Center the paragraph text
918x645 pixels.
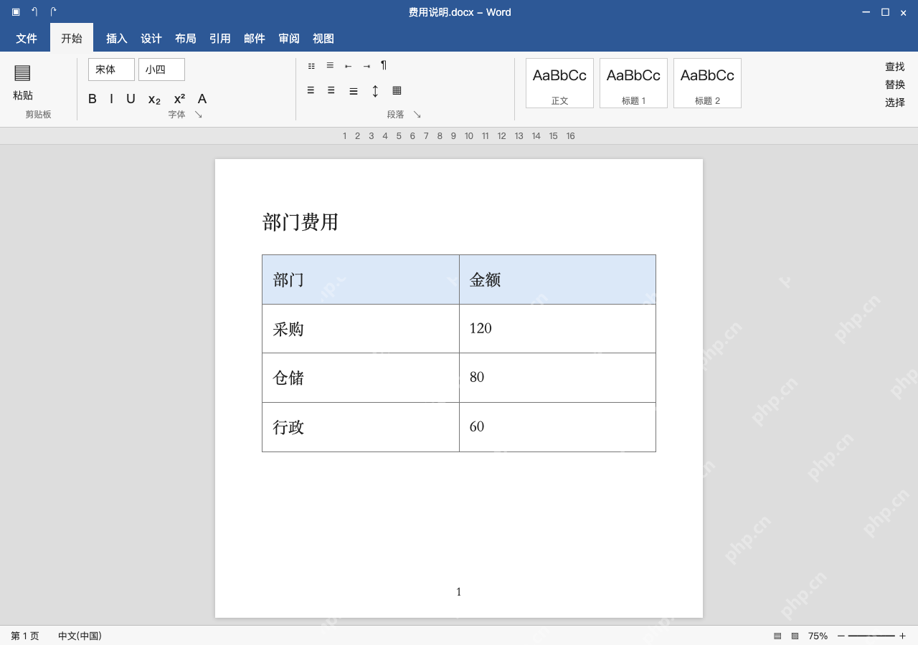click(x=331, y=91)
